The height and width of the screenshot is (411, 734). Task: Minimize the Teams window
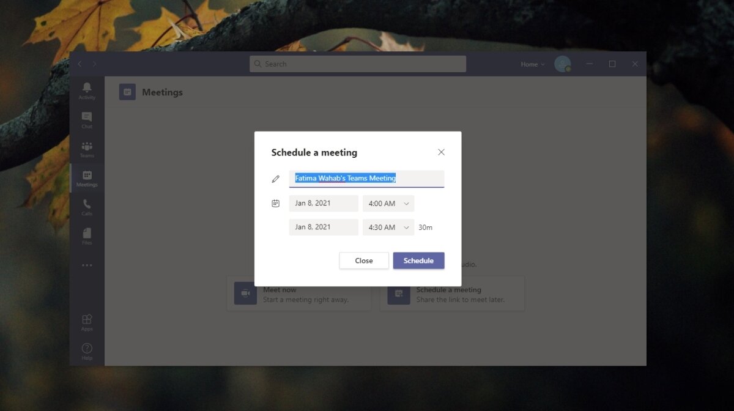pos(590,64)
